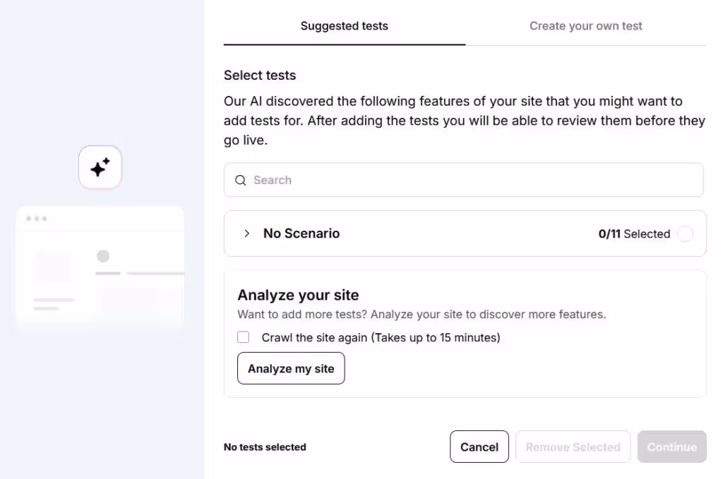
Task: Click the No tests selected status text
Action: (x=265, y=447)
